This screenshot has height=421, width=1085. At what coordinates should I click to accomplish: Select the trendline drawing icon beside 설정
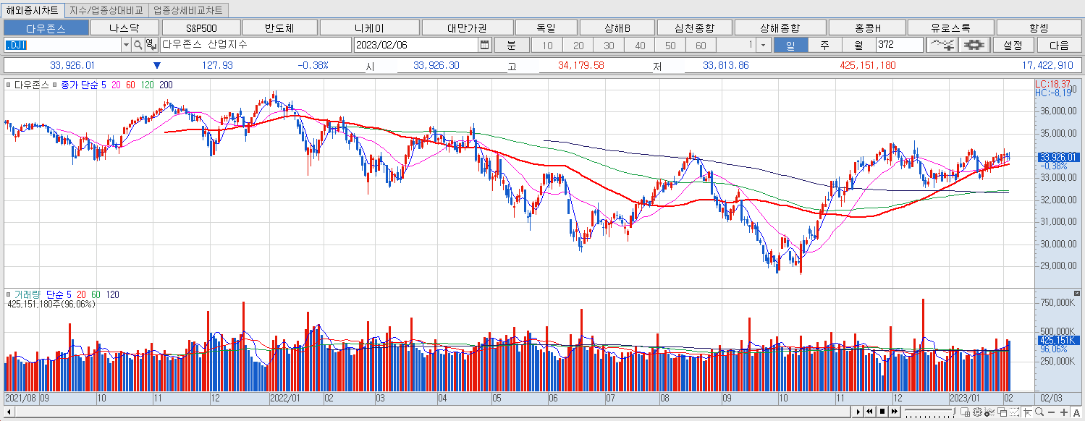(x=944, y=44)
